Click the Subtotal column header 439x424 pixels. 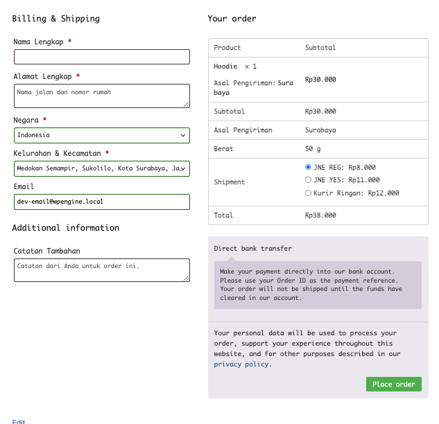[x=320, y=48]
